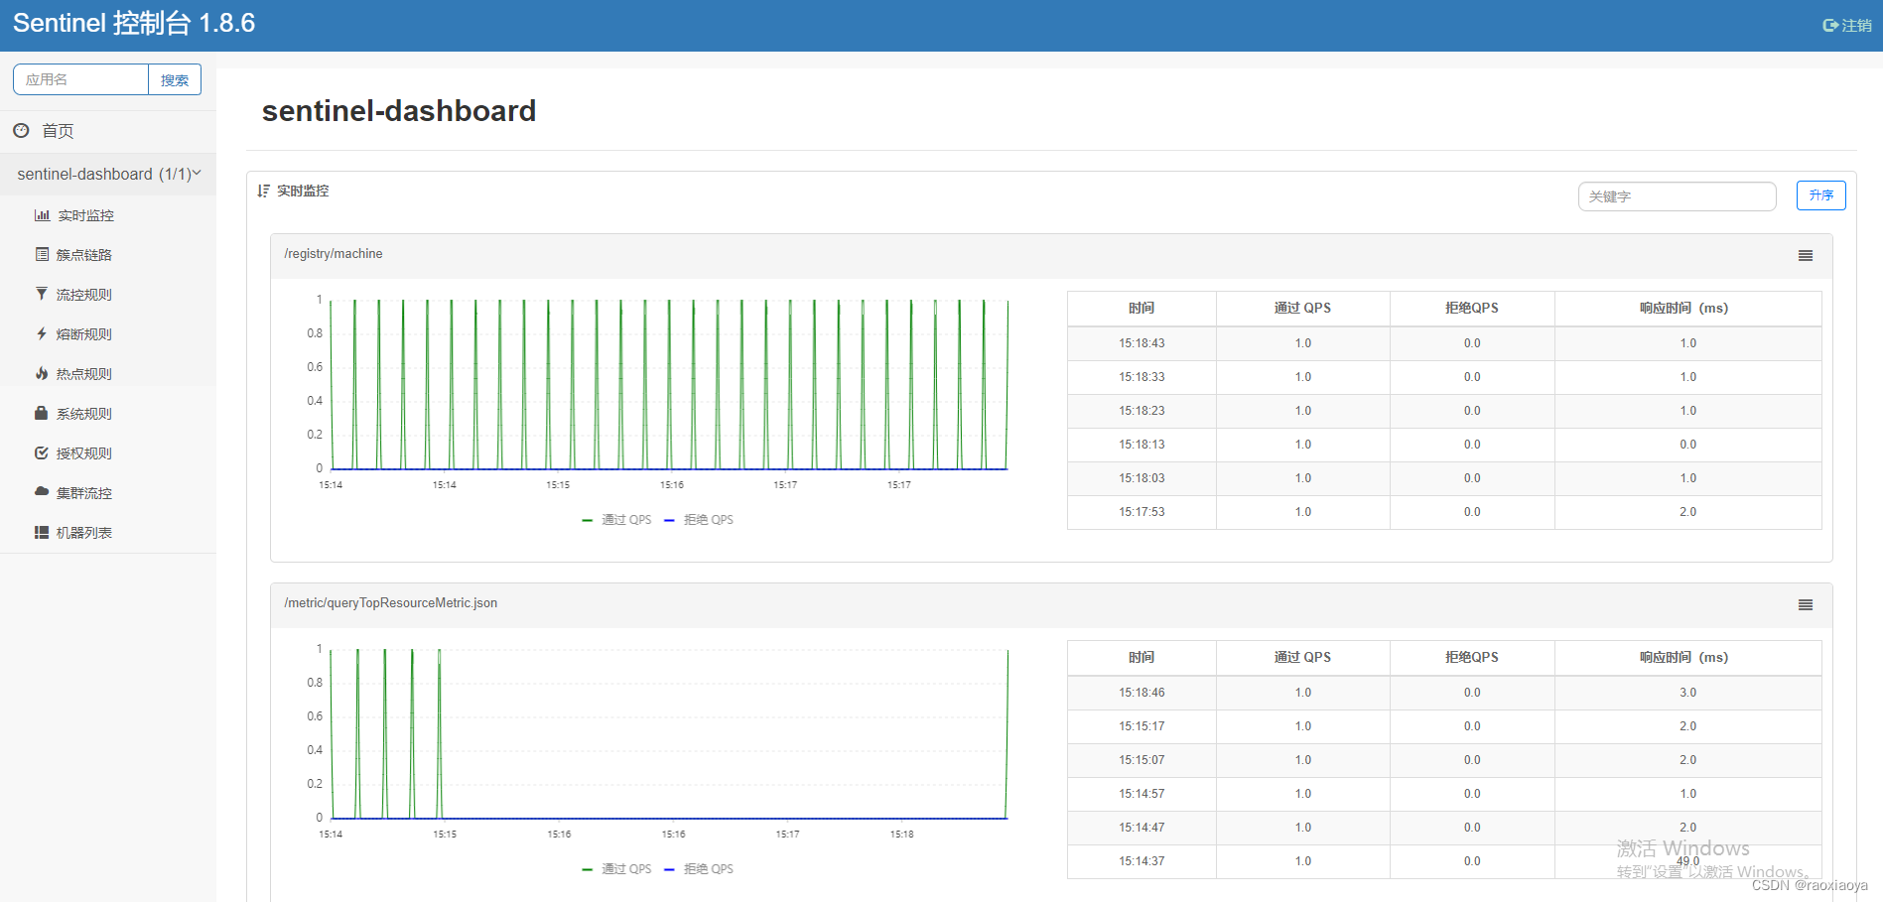
Task: Focus the 应用名 search field
Action: (x=80, y=79)
